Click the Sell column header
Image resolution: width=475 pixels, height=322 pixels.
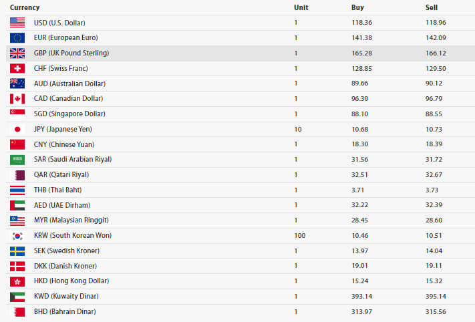pos(432,7)
